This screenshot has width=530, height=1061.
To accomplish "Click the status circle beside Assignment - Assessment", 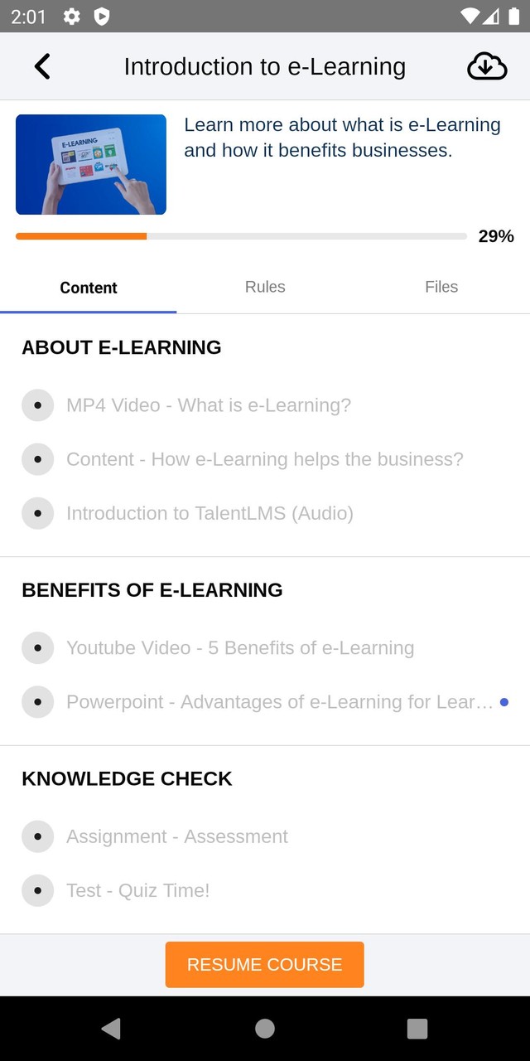I will (38, 836).
